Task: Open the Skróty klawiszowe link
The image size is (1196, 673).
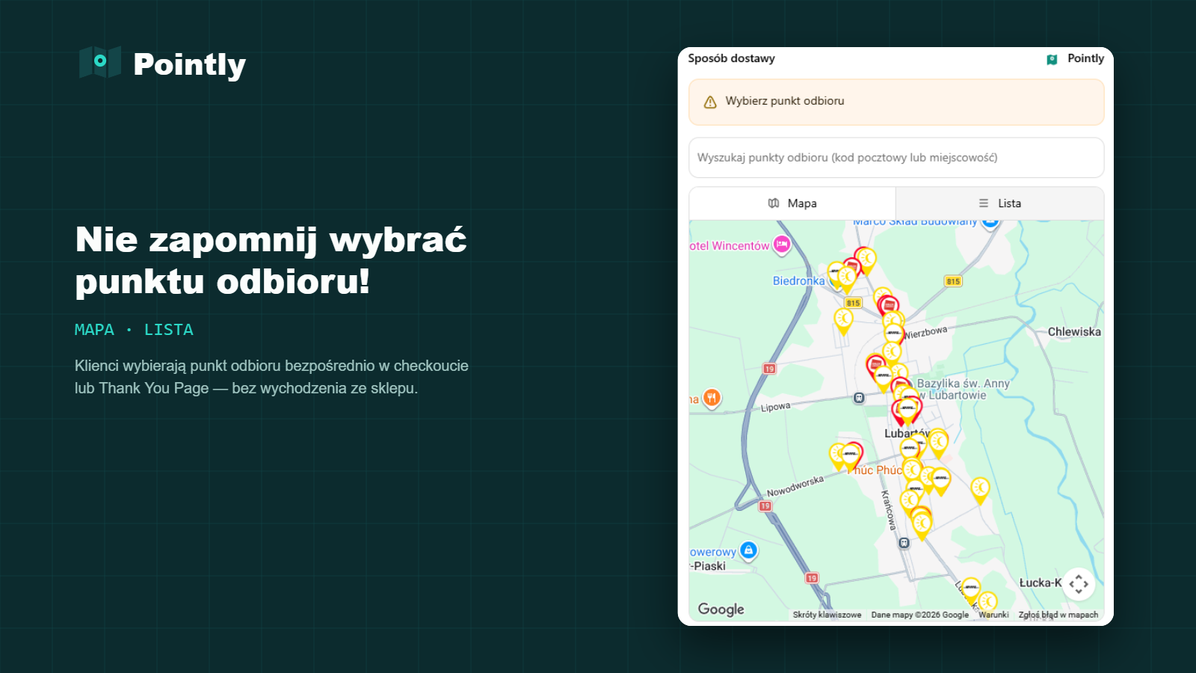Action: 827,615
